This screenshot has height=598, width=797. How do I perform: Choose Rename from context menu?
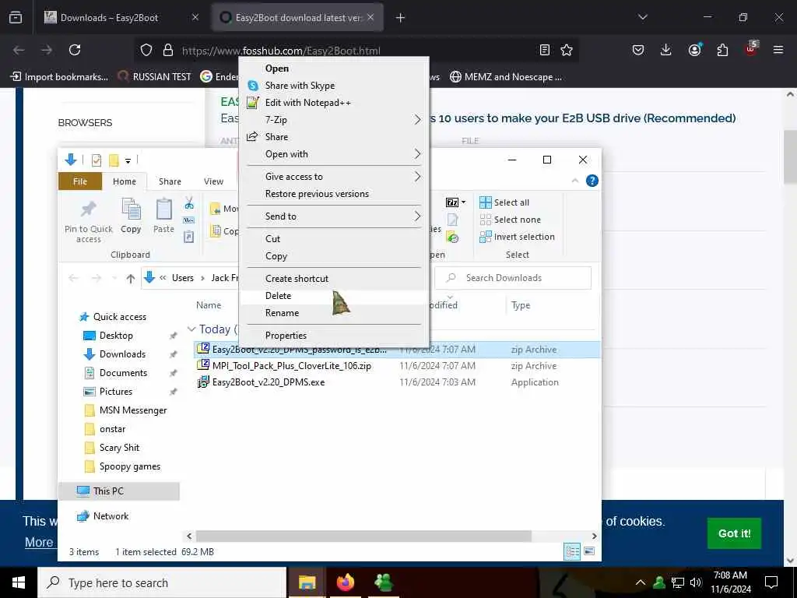coord(335,313)
